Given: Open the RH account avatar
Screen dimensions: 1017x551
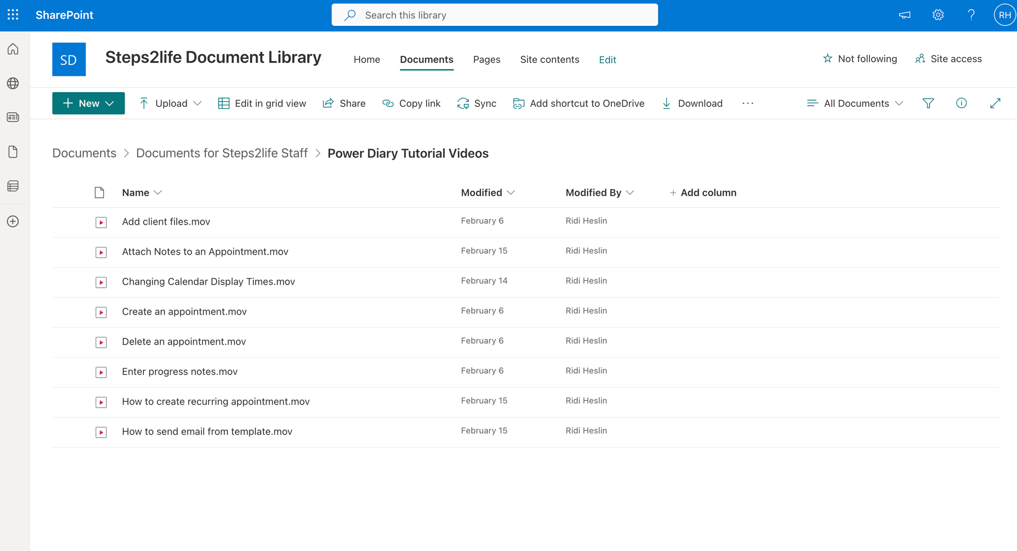Looking at the screenshot, I should [1005, 15].
